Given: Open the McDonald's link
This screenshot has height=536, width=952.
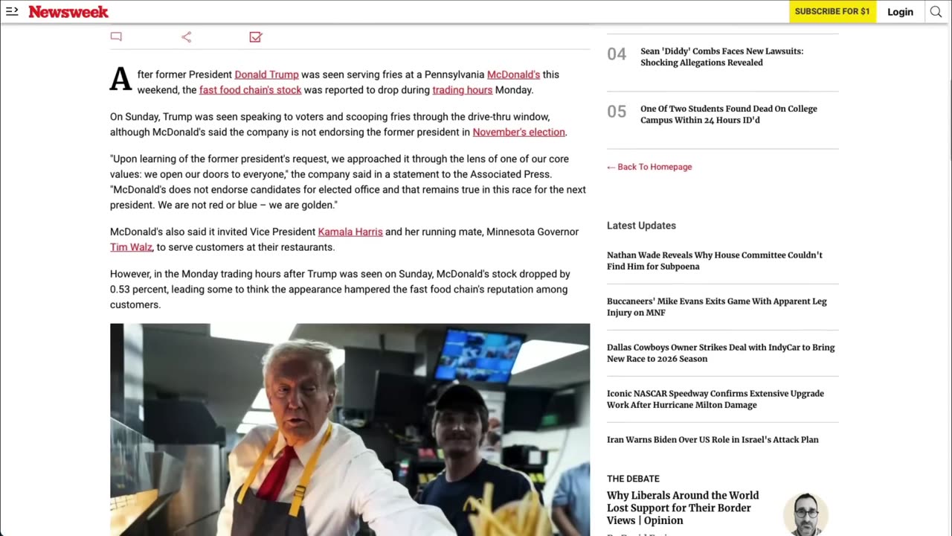Looking at the screenshot, I should click(513, 74).
